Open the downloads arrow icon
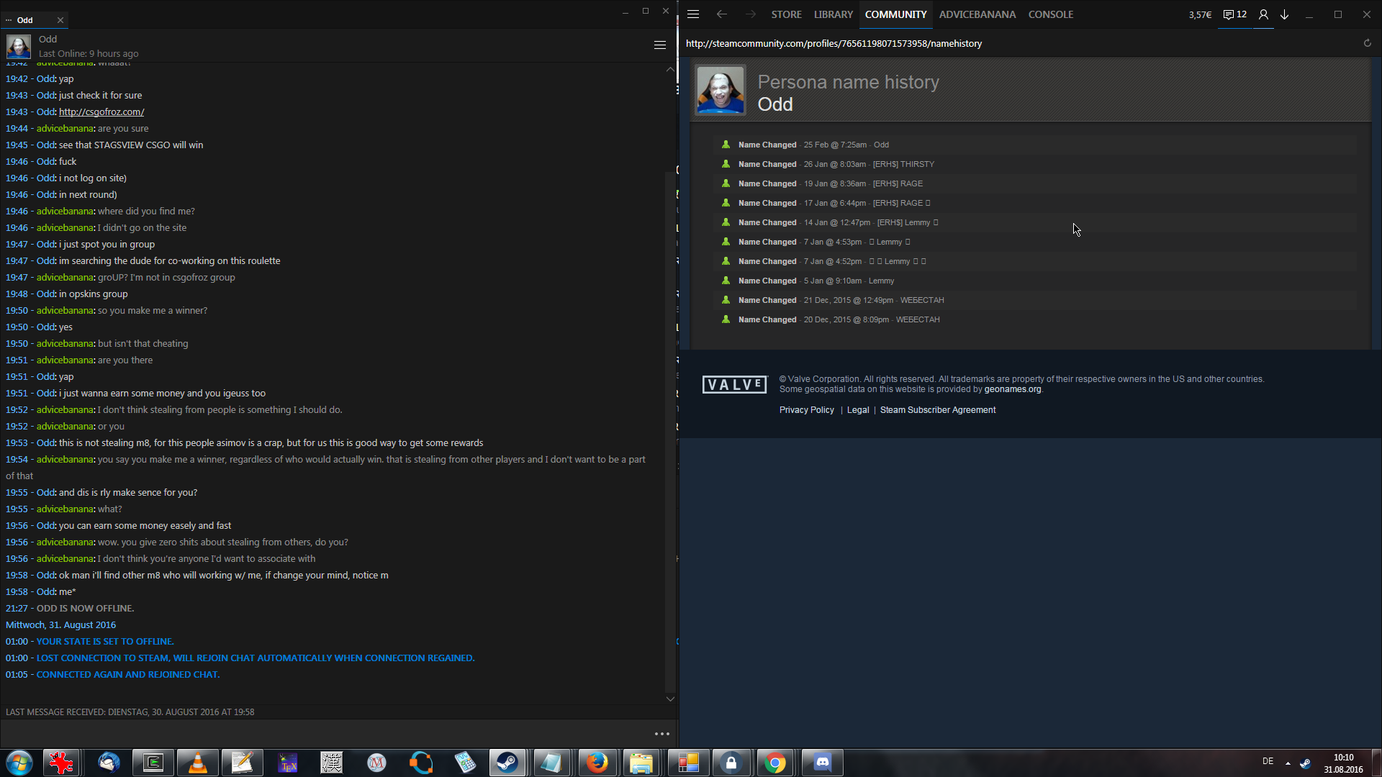 click(x=1284, y=14)
